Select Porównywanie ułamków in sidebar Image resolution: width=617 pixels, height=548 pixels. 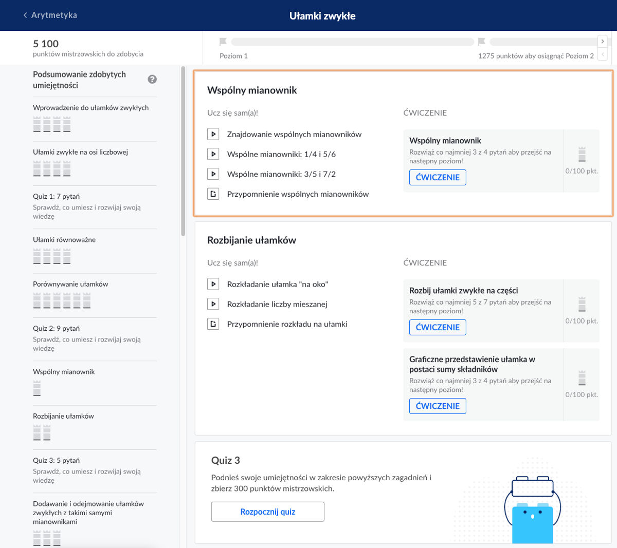pos(70,284)
